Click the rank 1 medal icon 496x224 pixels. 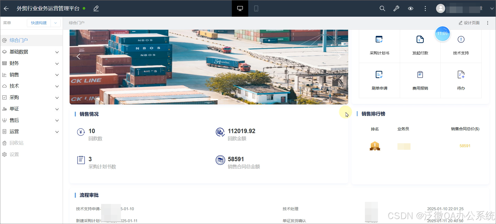pos(375,146)
